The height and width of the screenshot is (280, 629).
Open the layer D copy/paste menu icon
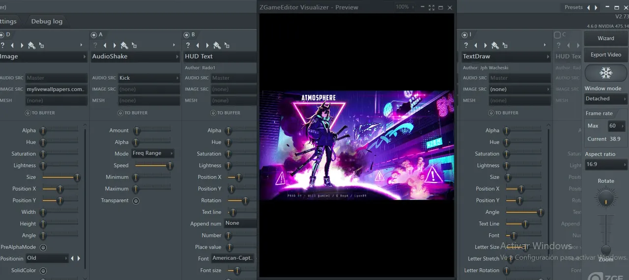point(41,45)
